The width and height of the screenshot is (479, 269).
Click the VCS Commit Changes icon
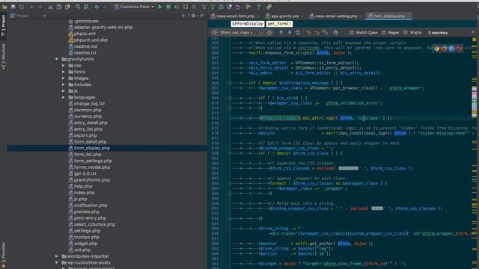click(x=213, y=7)
